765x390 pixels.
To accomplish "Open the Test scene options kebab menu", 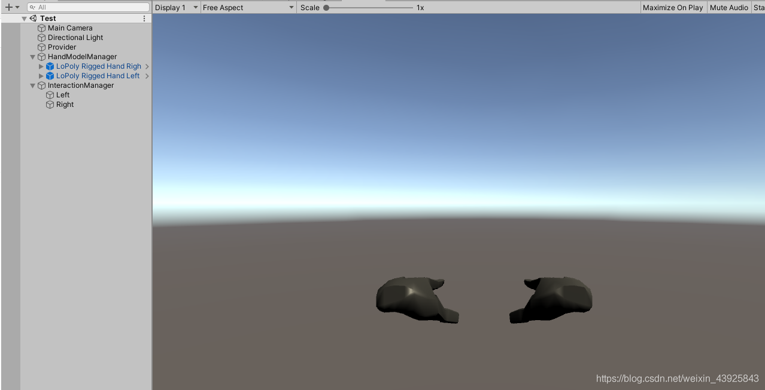I will (144, 19).
